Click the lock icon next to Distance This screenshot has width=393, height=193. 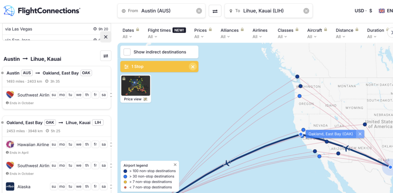coord(357,29)
